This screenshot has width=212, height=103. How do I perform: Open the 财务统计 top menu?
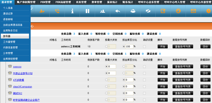128,2
